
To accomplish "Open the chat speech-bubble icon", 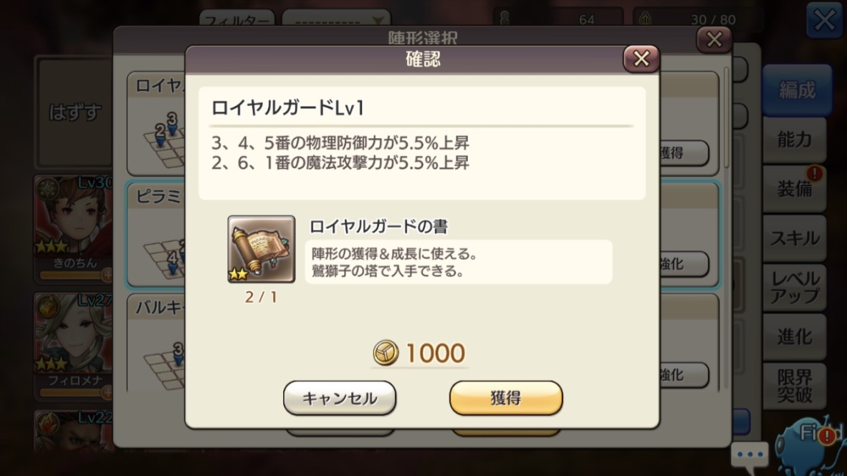I will pos(750,455).
